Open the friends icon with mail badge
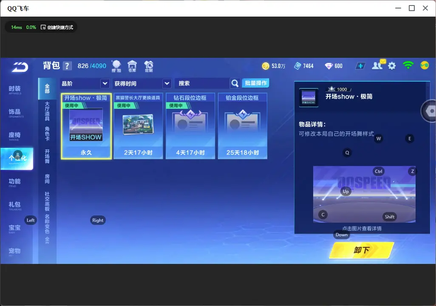 coord(378,65)
